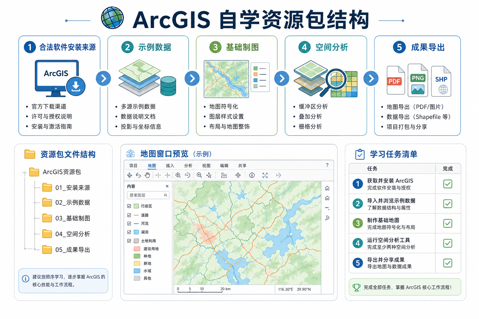479x319 pixels.
Task: Click the circled-minus rotate toolbar icon
Action: click(x=187, y=175)
